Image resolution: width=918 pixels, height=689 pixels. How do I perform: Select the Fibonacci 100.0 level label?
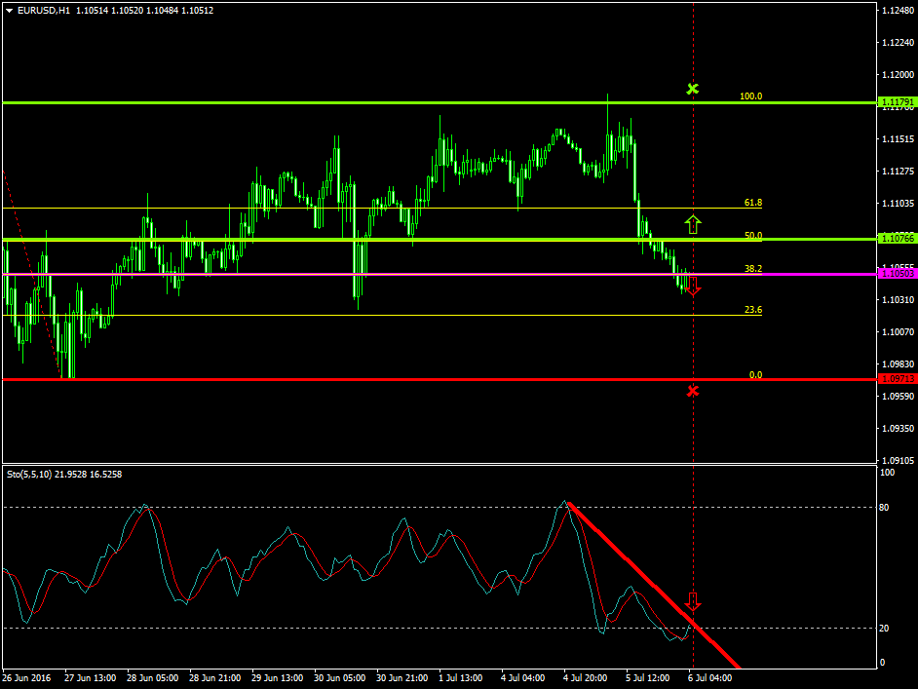coord(750,96)
